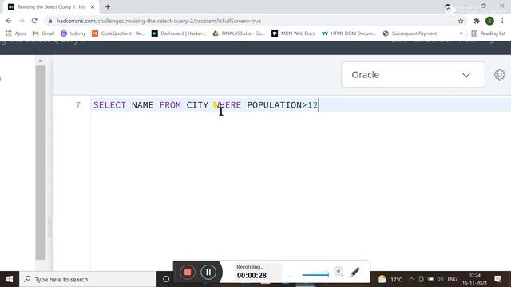Screen dimensions: 511x287
Task: Click the panel resize drag handle
Action: point(50,226)
